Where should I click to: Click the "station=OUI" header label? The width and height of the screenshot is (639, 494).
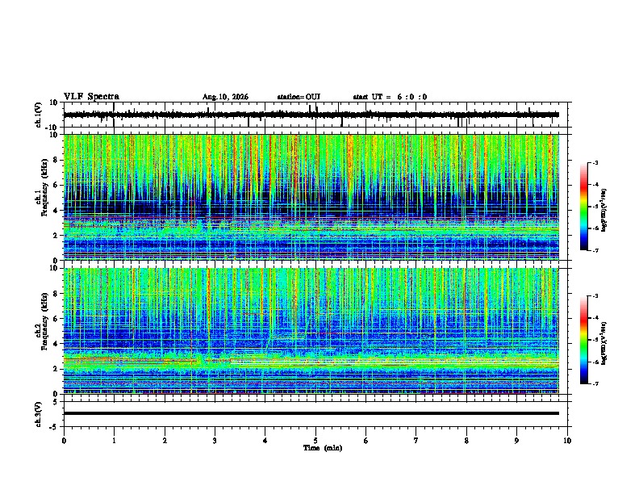299,97
